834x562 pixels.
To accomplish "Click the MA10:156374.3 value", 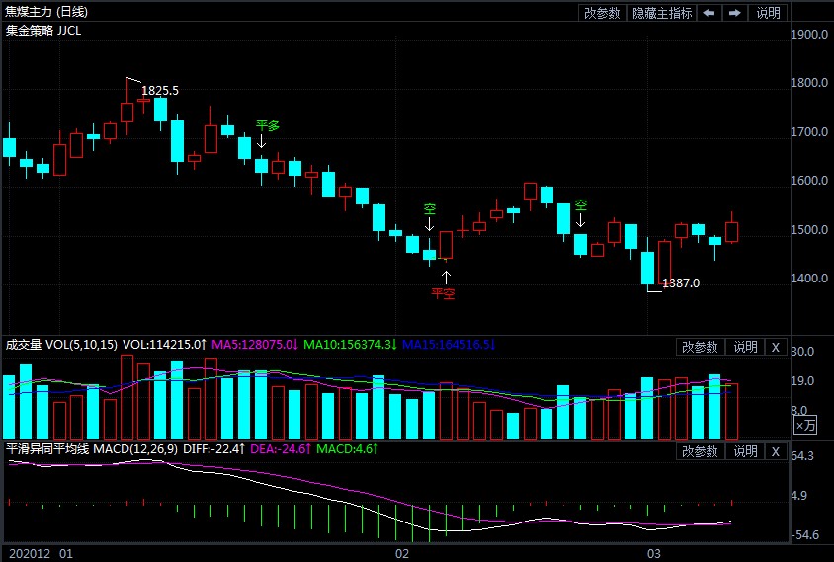I will coord(350,345).
